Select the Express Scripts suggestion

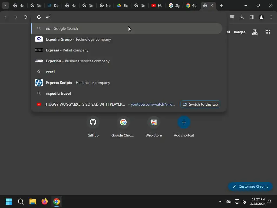[127, 83]
